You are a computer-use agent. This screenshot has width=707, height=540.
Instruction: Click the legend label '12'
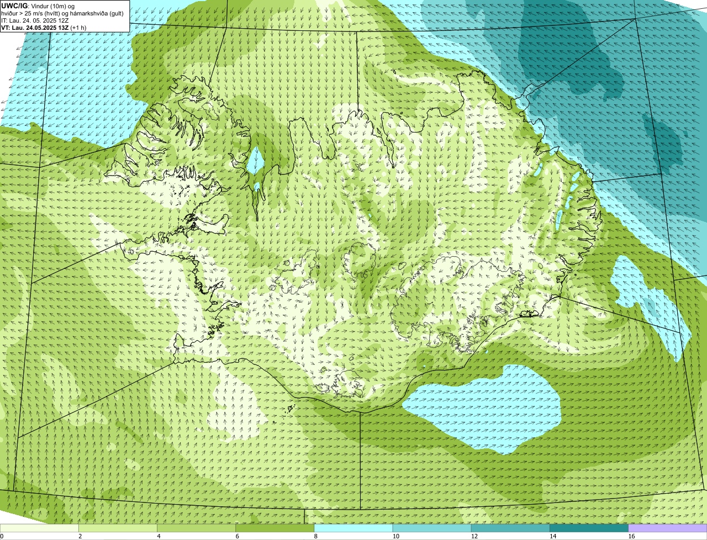coord(474,536)
